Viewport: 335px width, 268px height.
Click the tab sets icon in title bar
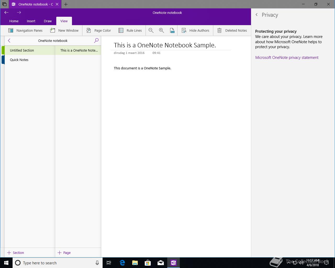coord(4,4)
